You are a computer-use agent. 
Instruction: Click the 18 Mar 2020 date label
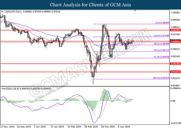[x=108, y=127]
